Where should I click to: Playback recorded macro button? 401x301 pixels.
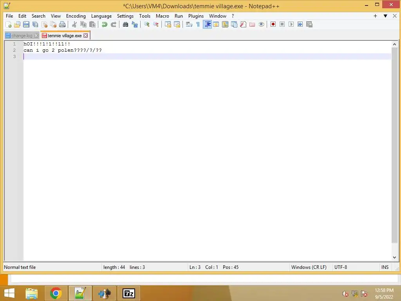coord(291,24)
